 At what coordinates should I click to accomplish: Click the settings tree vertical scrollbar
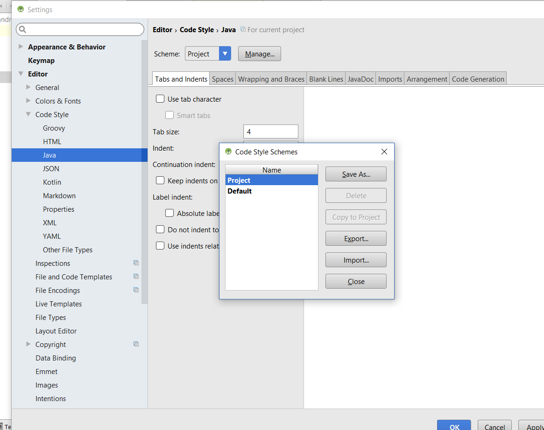144,172
